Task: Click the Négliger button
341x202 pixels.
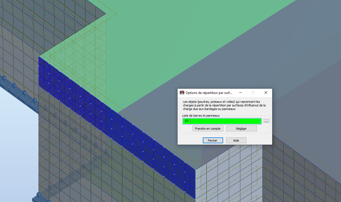Action: (241, 128)
